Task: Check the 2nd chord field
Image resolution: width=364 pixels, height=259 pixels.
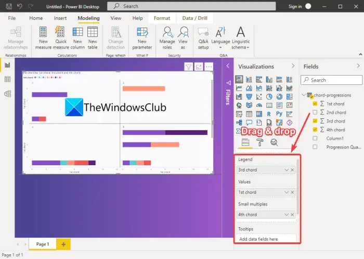Action: (x=315, y=112)
